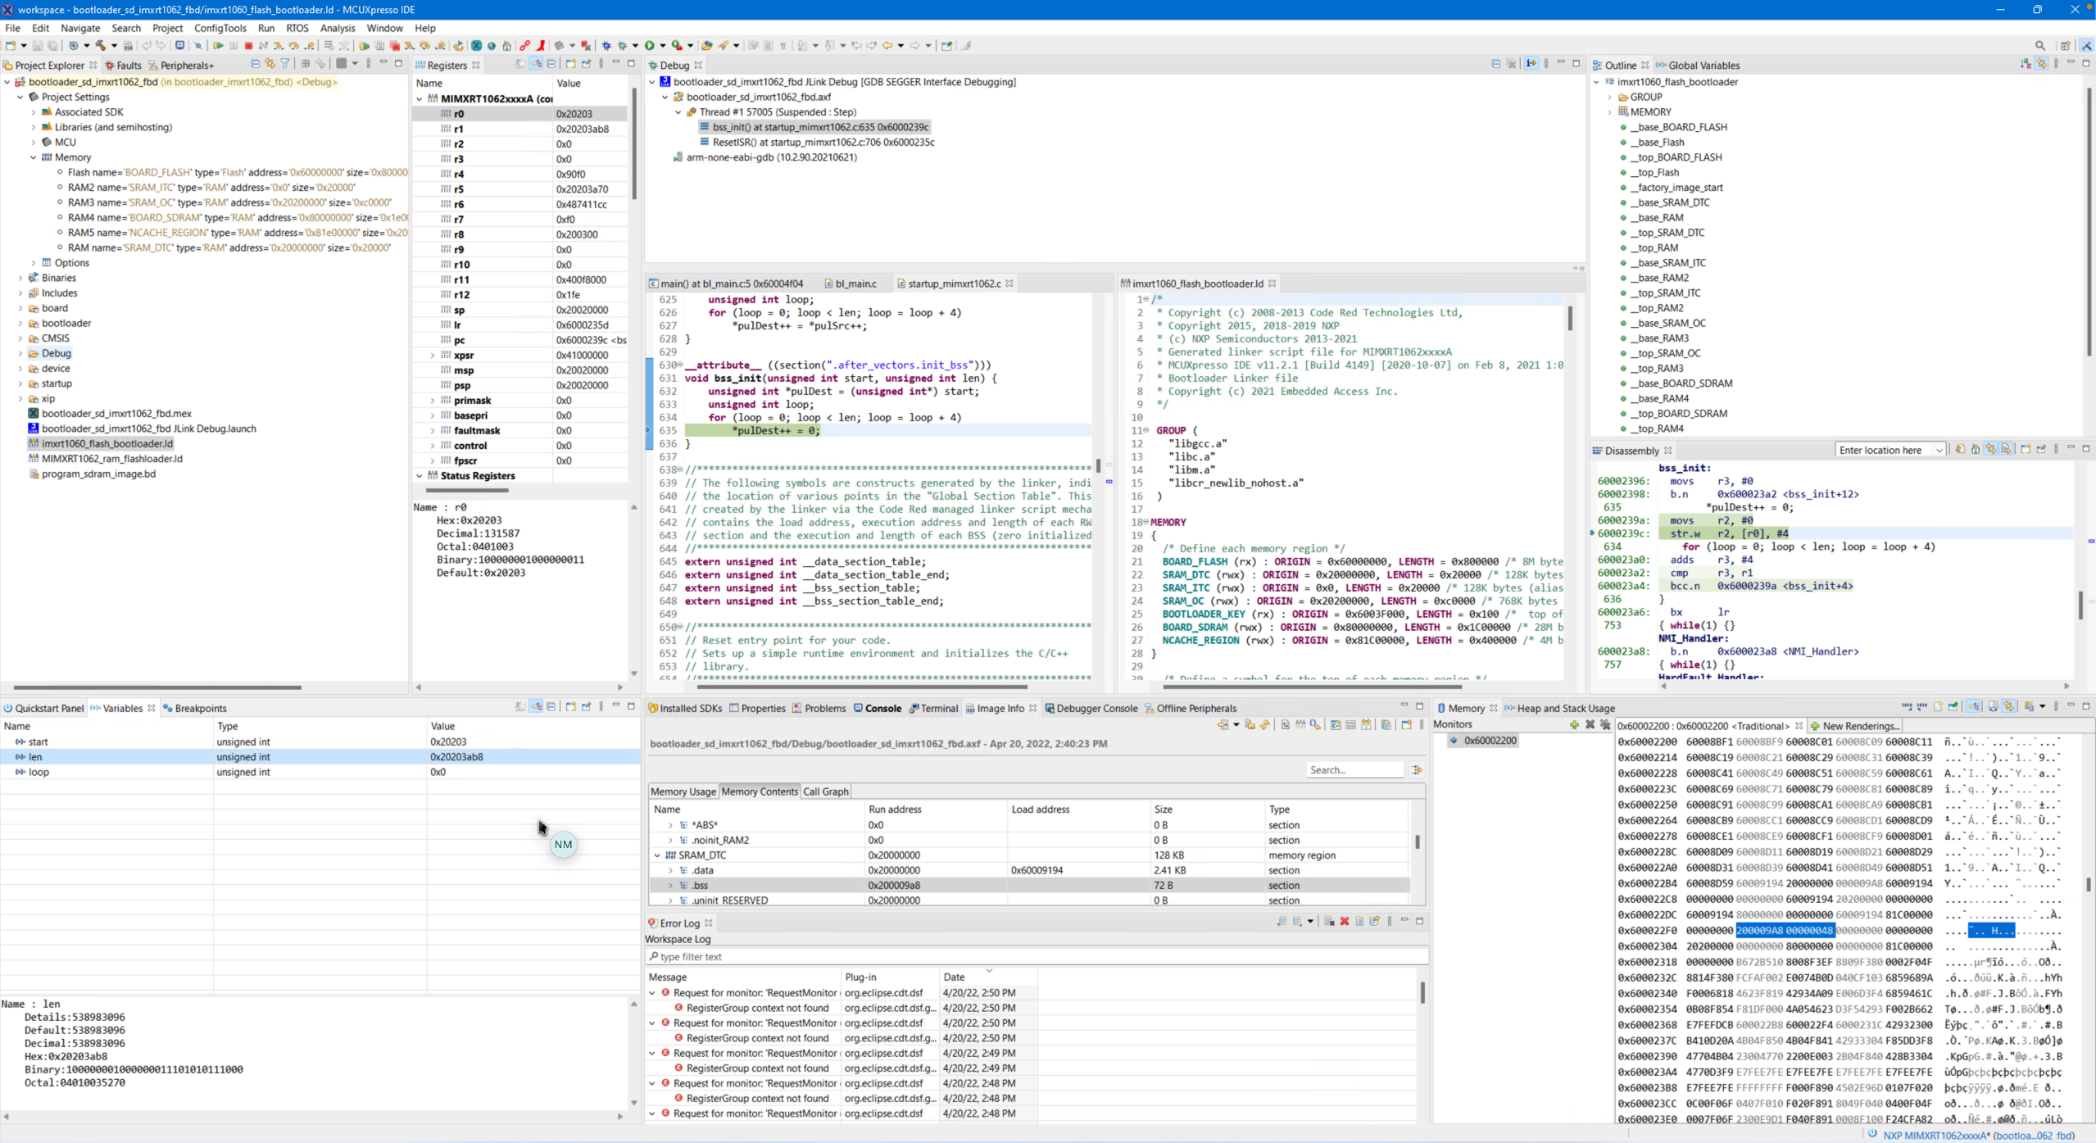This screenshot has width=2096, height=1143.
Task: Toggle Show Type Names in Variables view
Action: [519, 707]
